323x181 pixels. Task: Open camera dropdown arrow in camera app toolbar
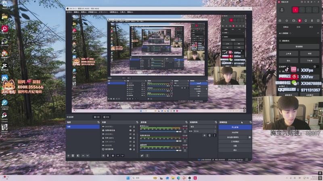click(x=296, y=21)
